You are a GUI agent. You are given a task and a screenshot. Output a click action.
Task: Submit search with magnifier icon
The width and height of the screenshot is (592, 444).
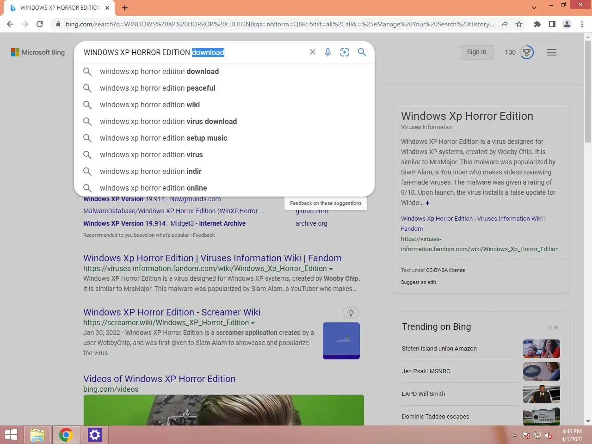[362, 52]
